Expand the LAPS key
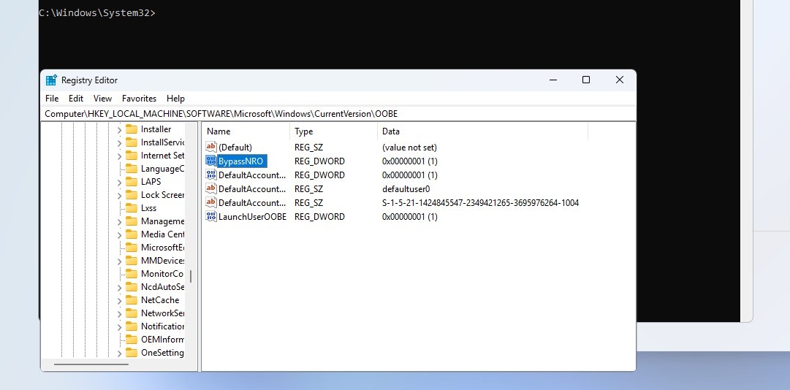The height and width of the screenshot is (390, 790). pos(119,182)
